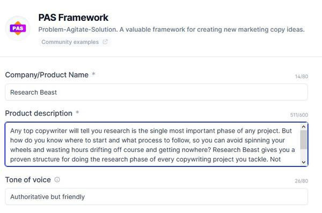Click the required asterisk beside Company/Product Name
Image resolution: width=322 pixels, height=213 pixels.
pos(93,74)
